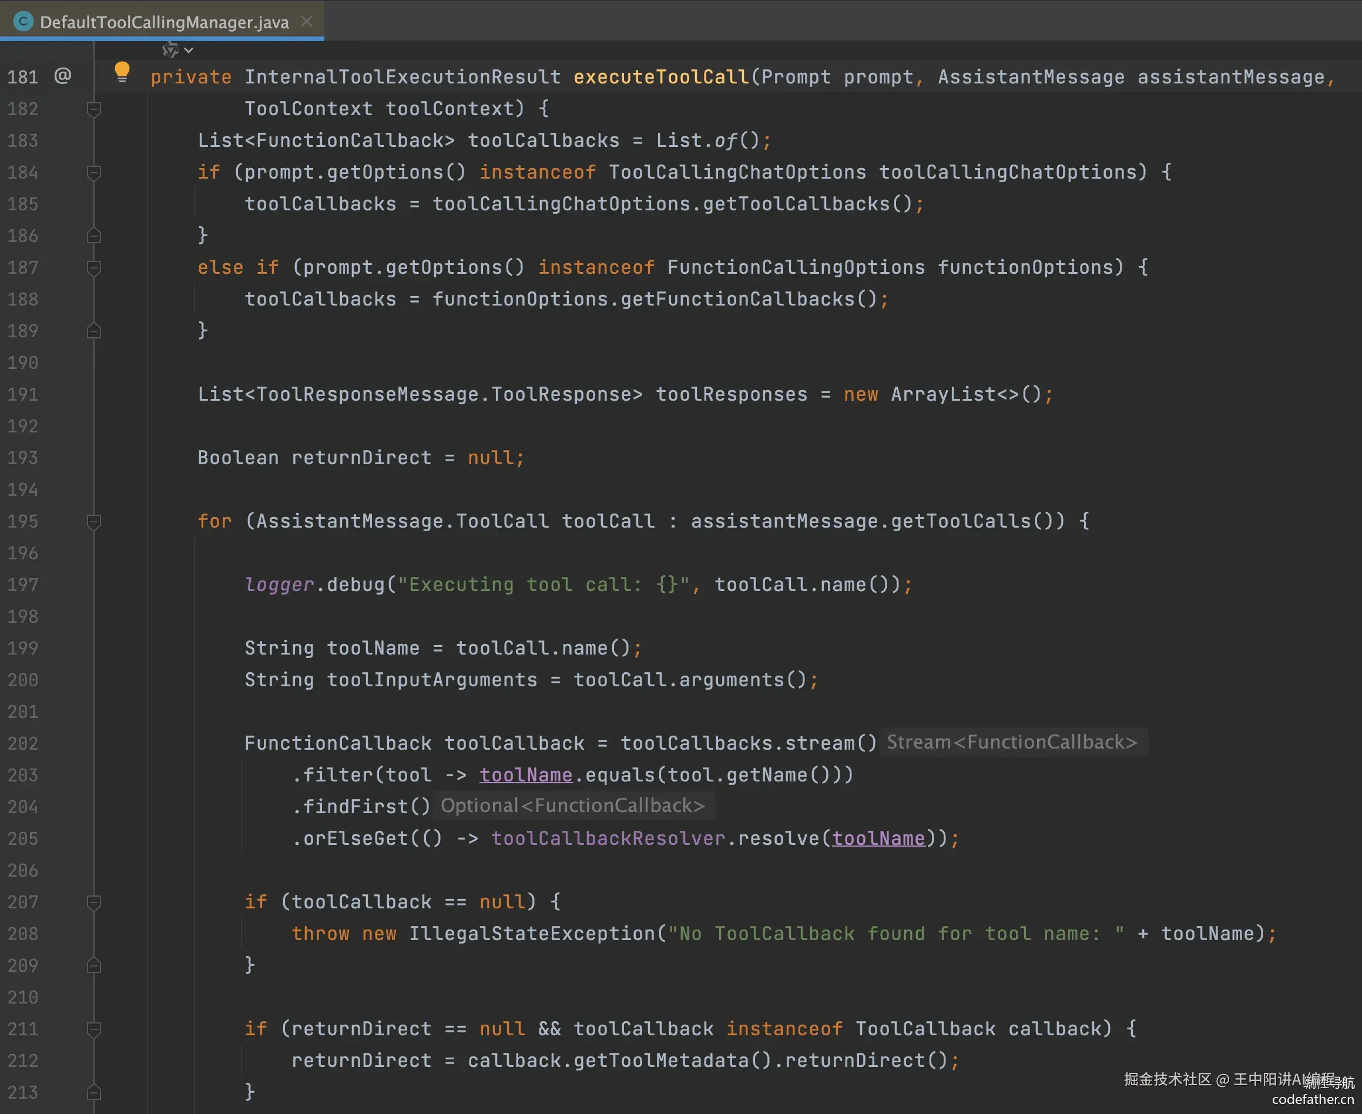Collapse the else-if block at line 187
Screen dimensions: 1362x1114
(x=93, y=267)
